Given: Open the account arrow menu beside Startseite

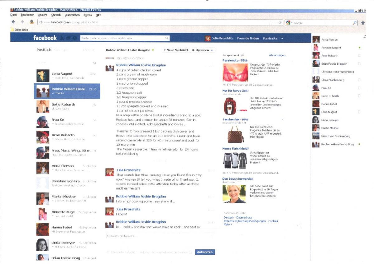Looking at the screenshot, I should (282, 38).
